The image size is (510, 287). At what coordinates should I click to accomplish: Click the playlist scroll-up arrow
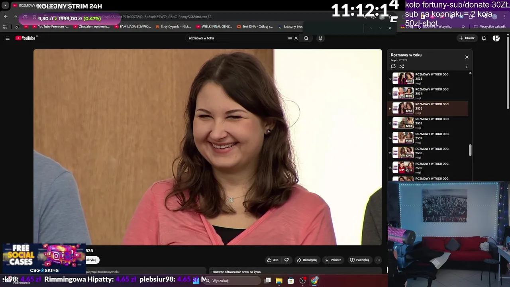tap(470, 73)
